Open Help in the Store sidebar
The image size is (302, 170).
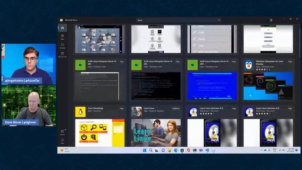(62, 141)
